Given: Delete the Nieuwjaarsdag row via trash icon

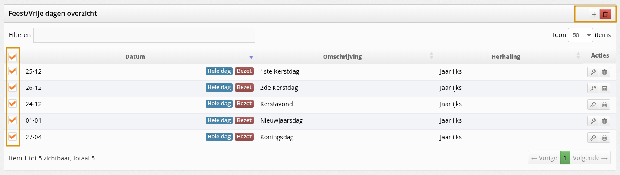Looking at the screenshot, I should (604, 121).
